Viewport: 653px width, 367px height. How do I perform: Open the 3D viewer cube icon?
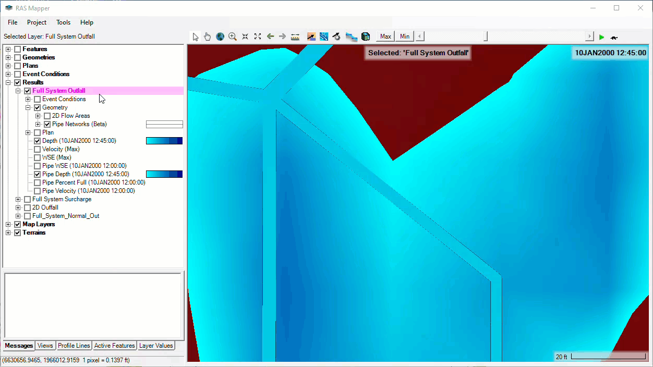click(x=366, y=36)
